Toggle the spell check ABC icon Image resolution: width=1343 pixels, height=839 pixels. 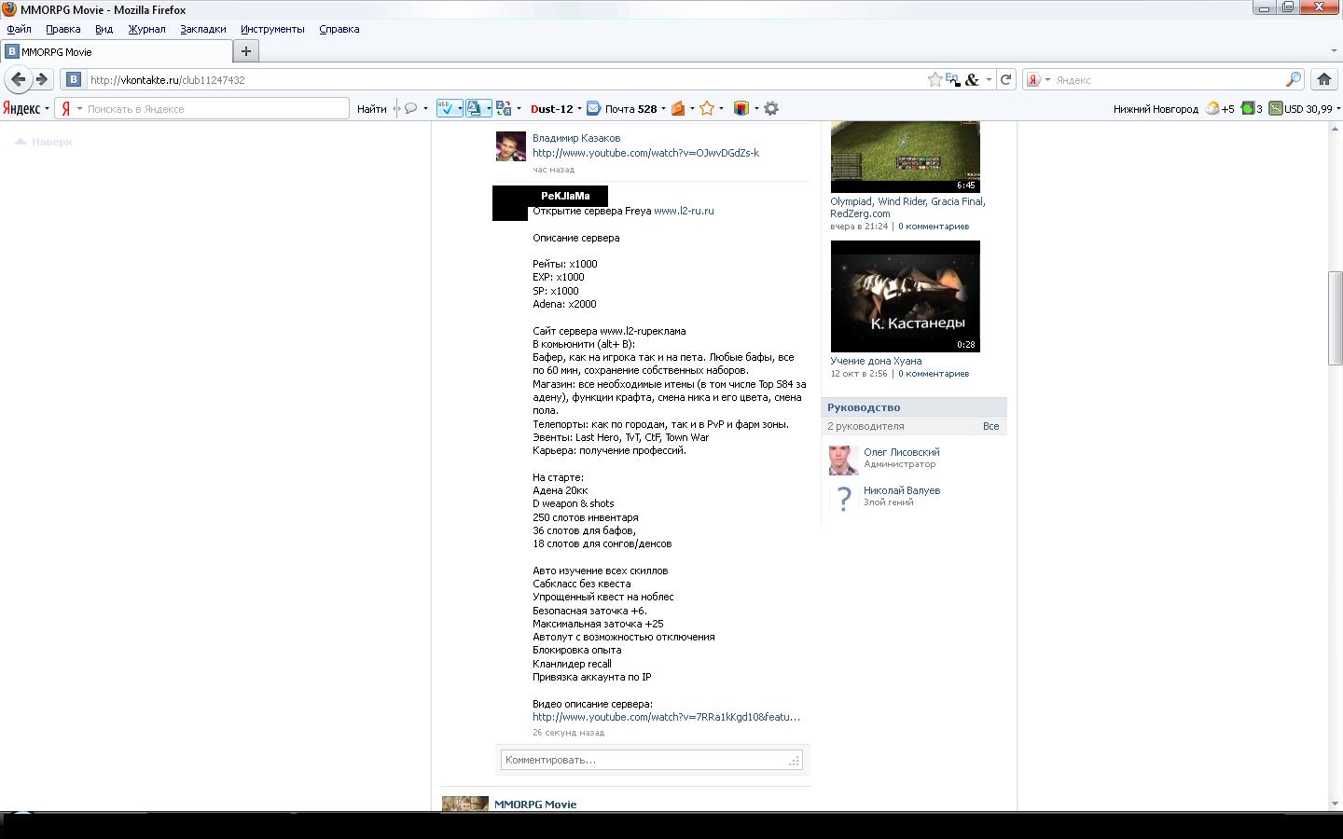[x=445, y=108]
